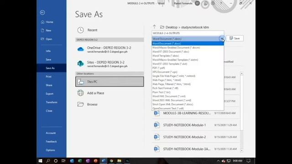Click Save in the backstage menu
Image resolution: width=292 pixels, height=164 pixels.
click(x=48, y=60)
